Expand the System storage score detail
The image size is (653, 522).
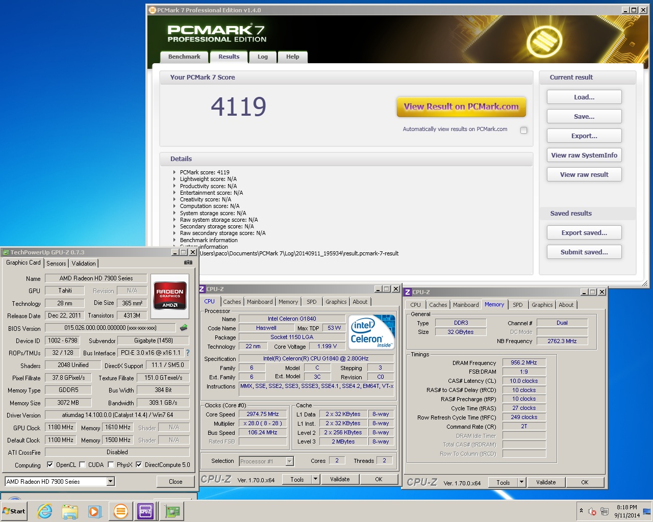(174, 213)
